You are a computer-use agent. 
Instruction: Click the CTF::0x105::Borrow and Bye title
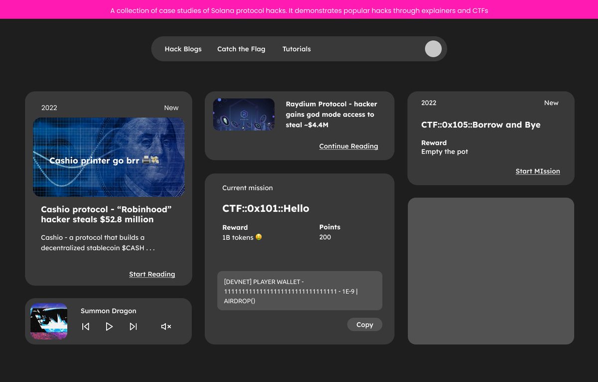click(481, 125)
